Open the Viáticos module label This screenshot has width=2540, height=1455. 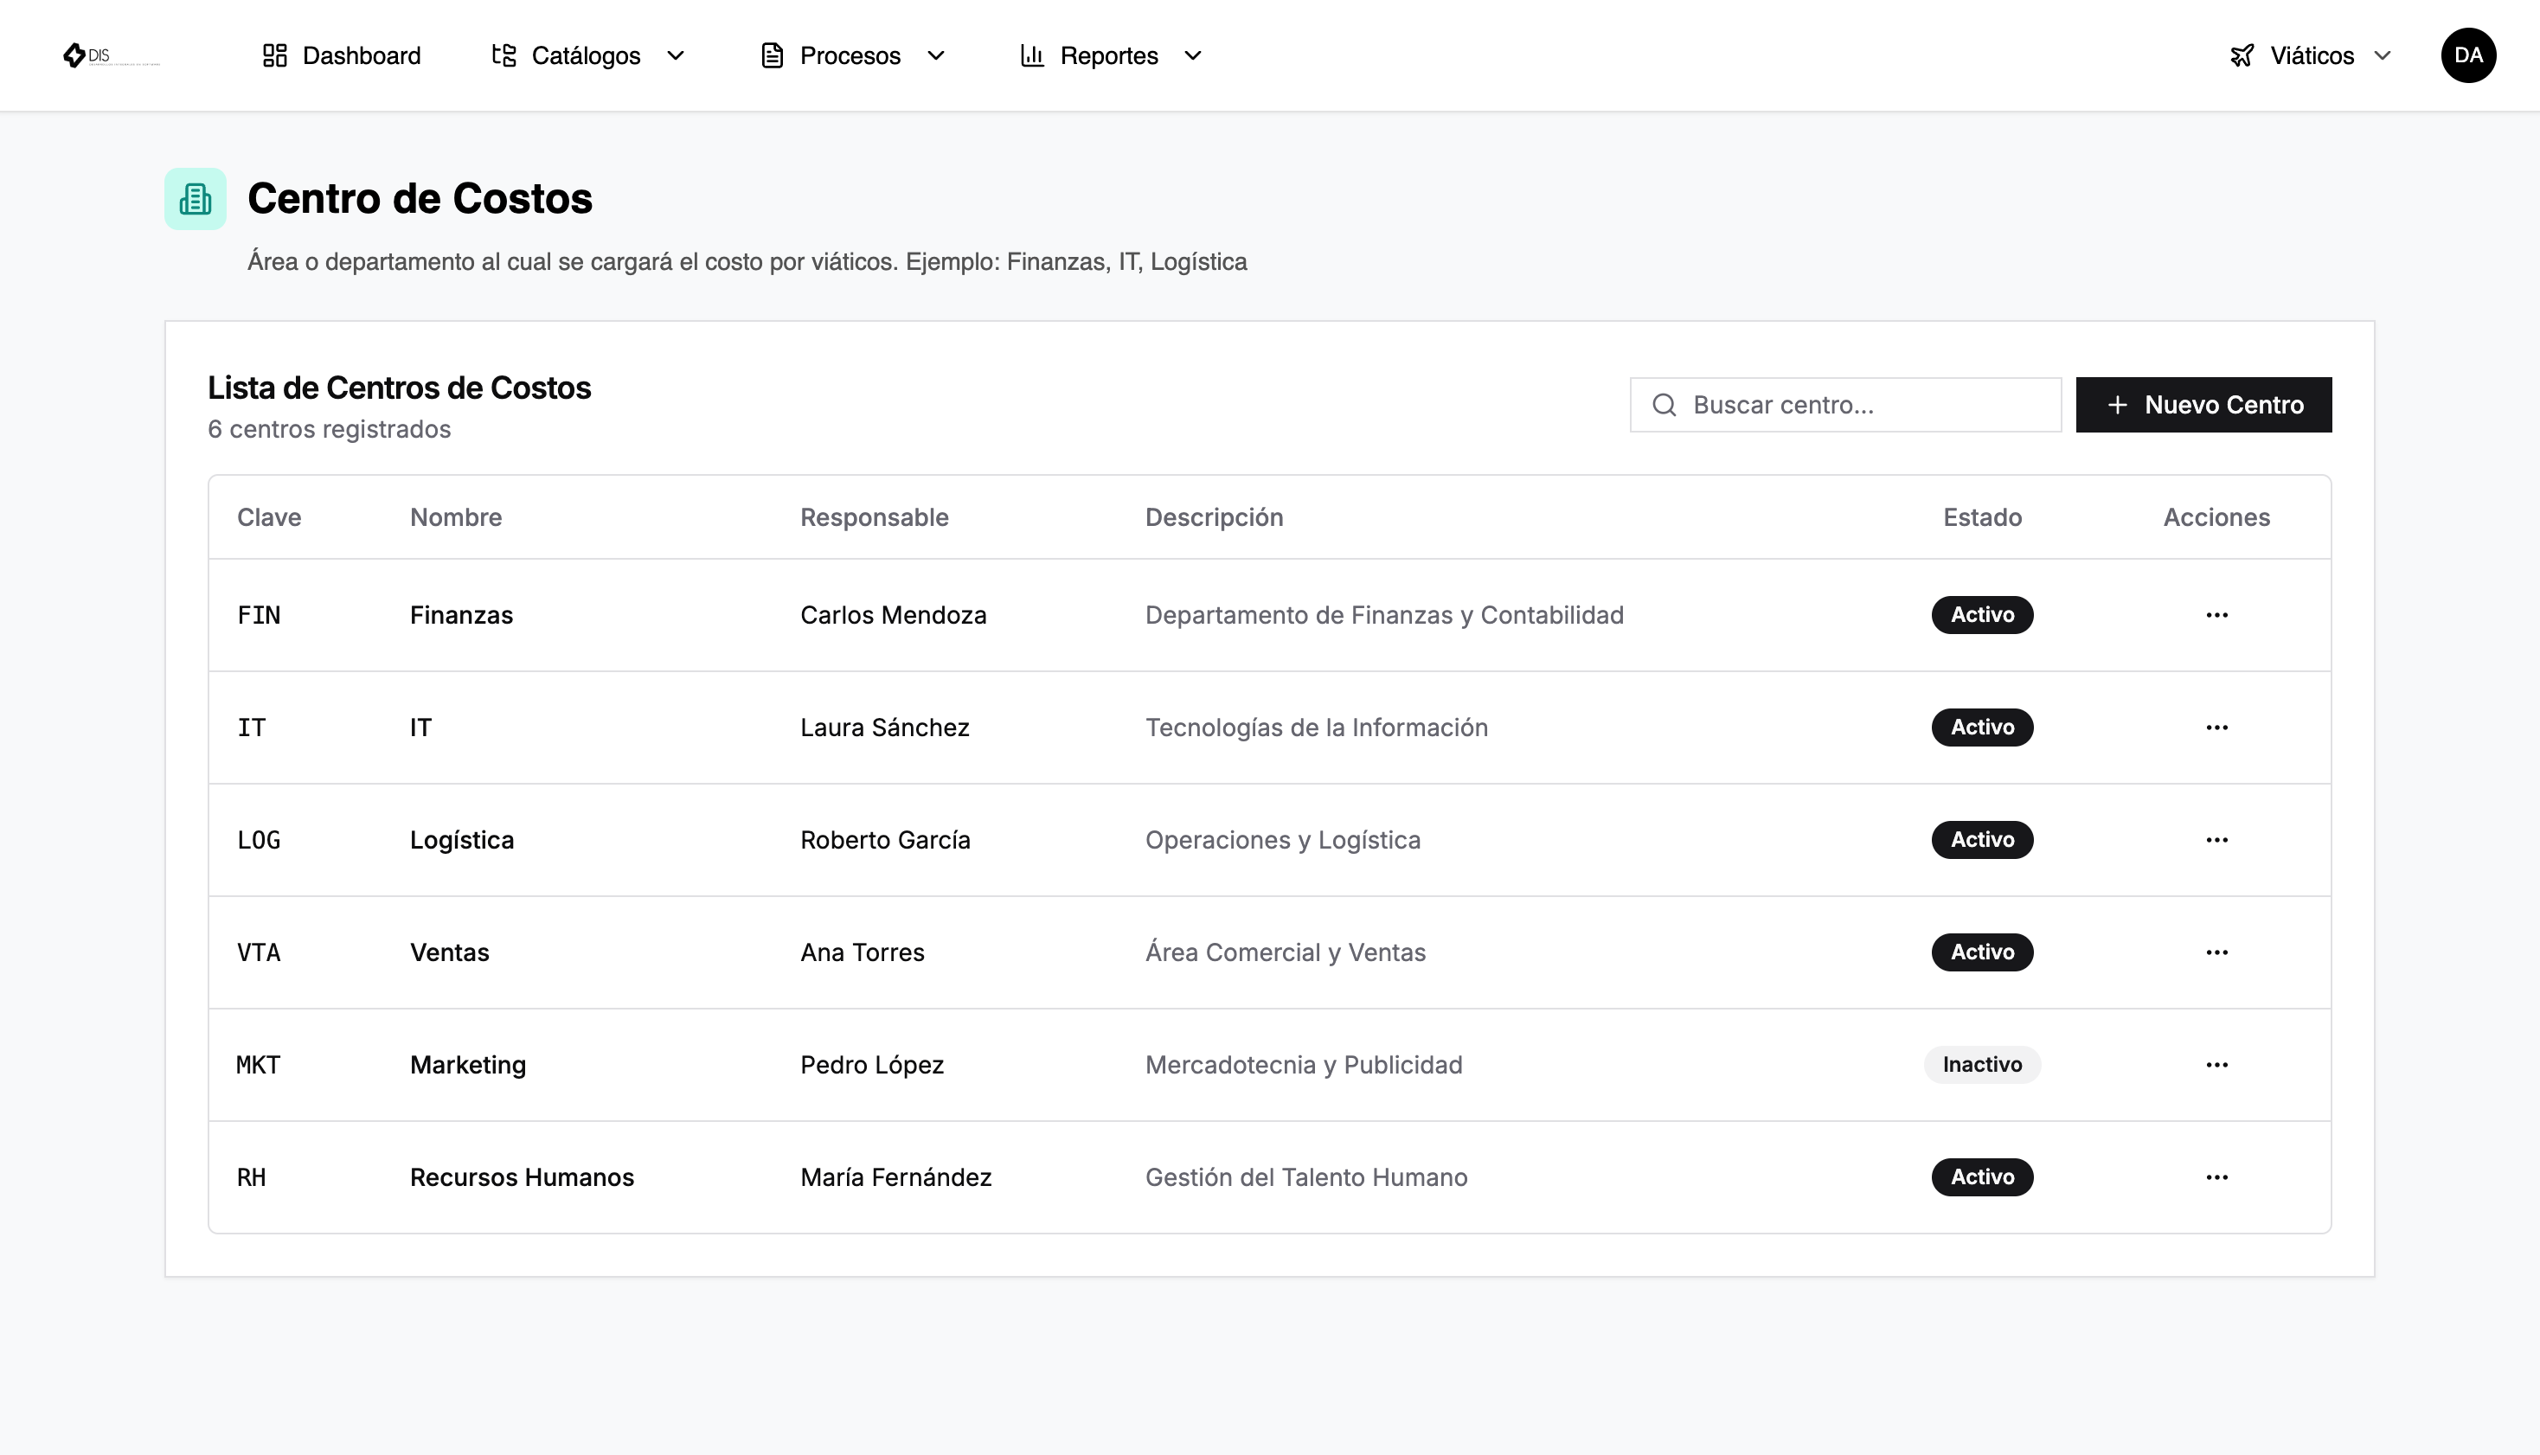pos(2312,55)
